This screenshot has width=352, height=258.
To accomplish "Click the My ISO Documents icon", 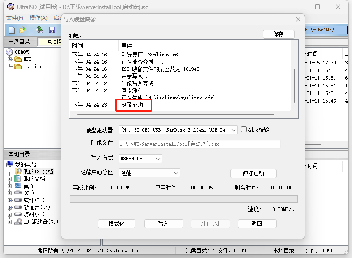I will 18,172.
